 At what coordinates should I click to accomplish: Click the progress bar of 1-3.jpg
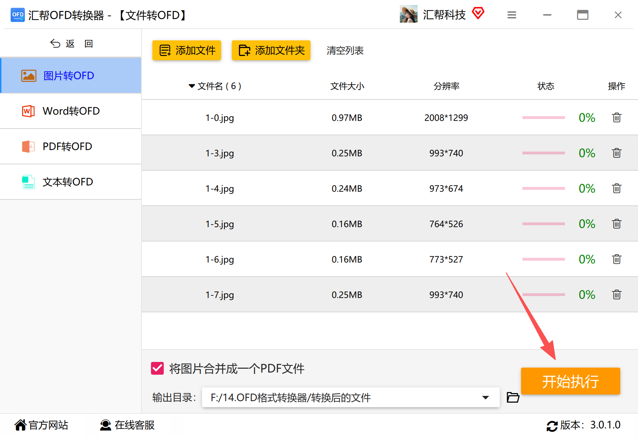tap(543, 153)
